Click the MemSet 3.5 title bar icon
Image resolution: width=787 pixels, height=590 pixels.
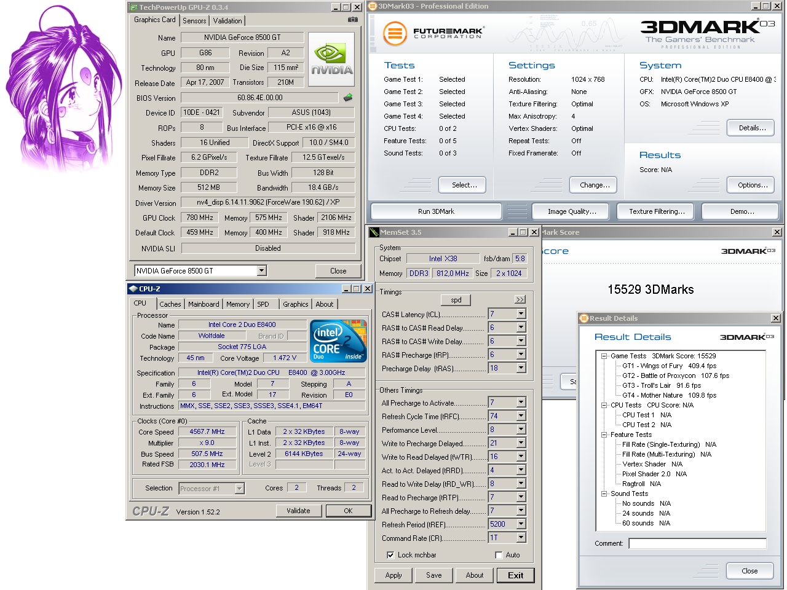(x=374, y=232)
